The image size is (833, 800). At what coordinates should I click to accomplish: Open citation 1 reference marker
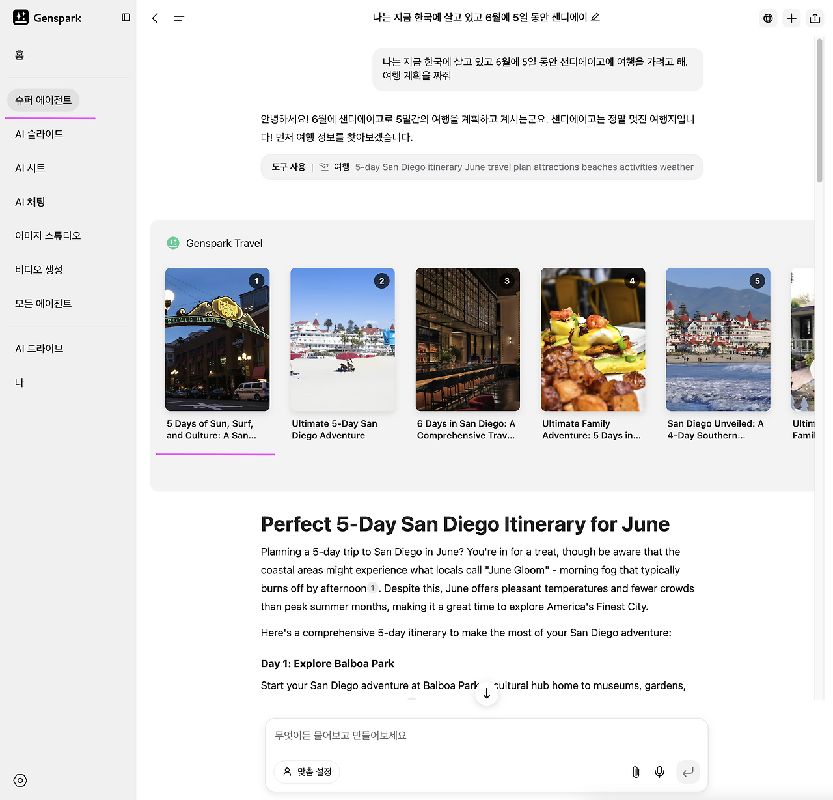(x=372, y=588)
